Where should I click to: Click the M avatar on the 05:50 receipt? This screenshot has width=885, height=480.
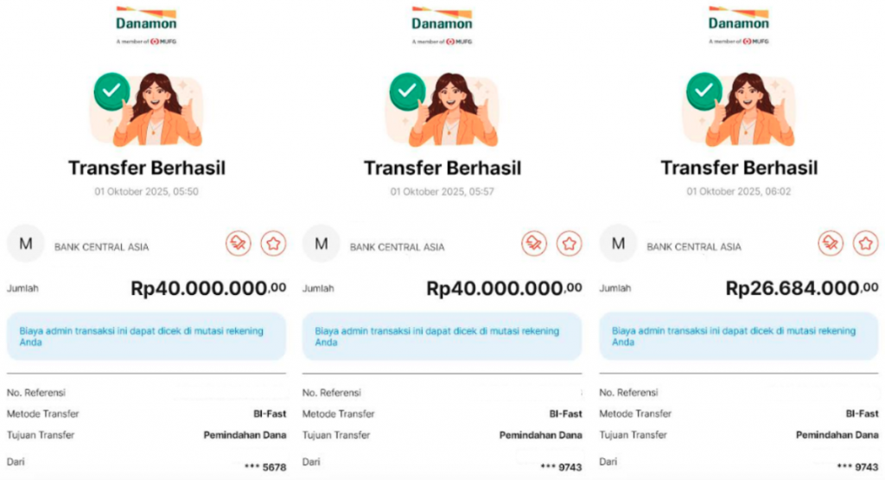25,244
